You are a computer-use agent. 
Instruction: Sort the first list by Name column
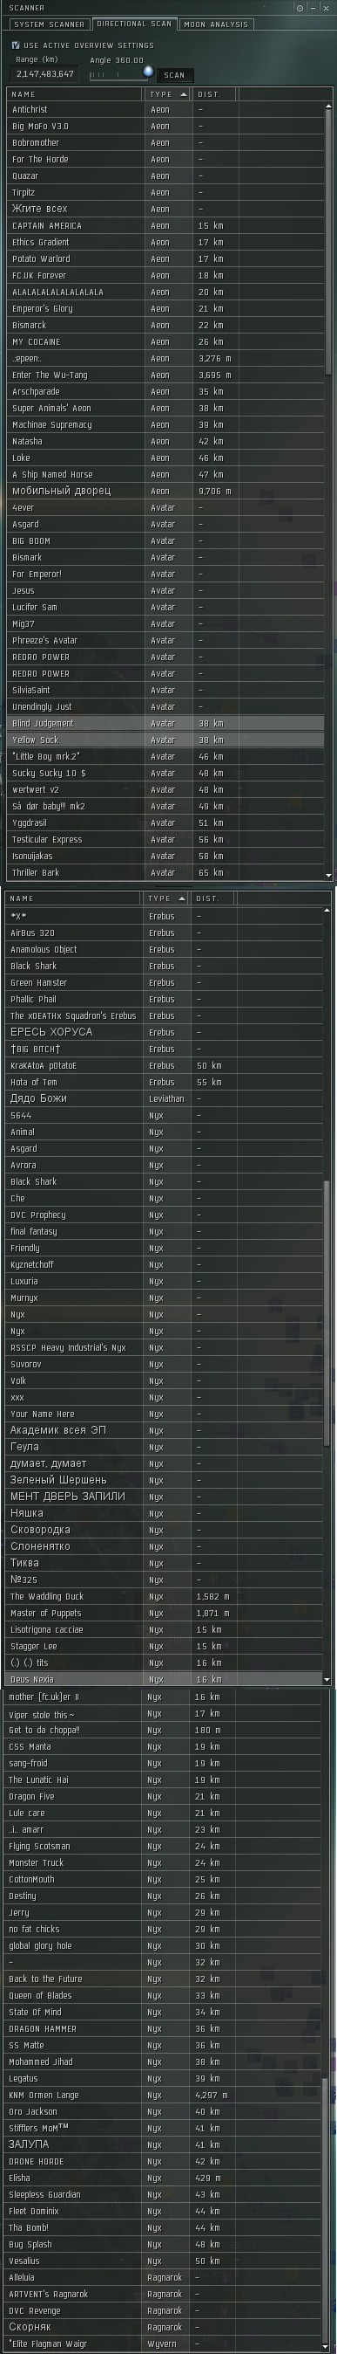[x=75, y=94]
